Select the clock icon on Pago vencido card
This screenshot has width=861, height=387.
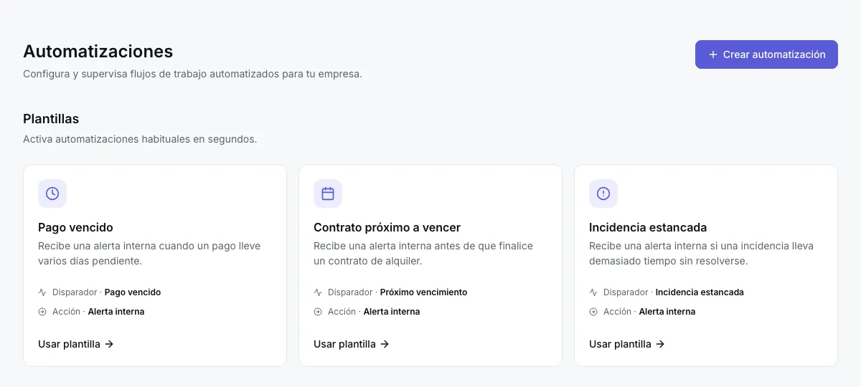pyautogui.click(x=52, y=193)
